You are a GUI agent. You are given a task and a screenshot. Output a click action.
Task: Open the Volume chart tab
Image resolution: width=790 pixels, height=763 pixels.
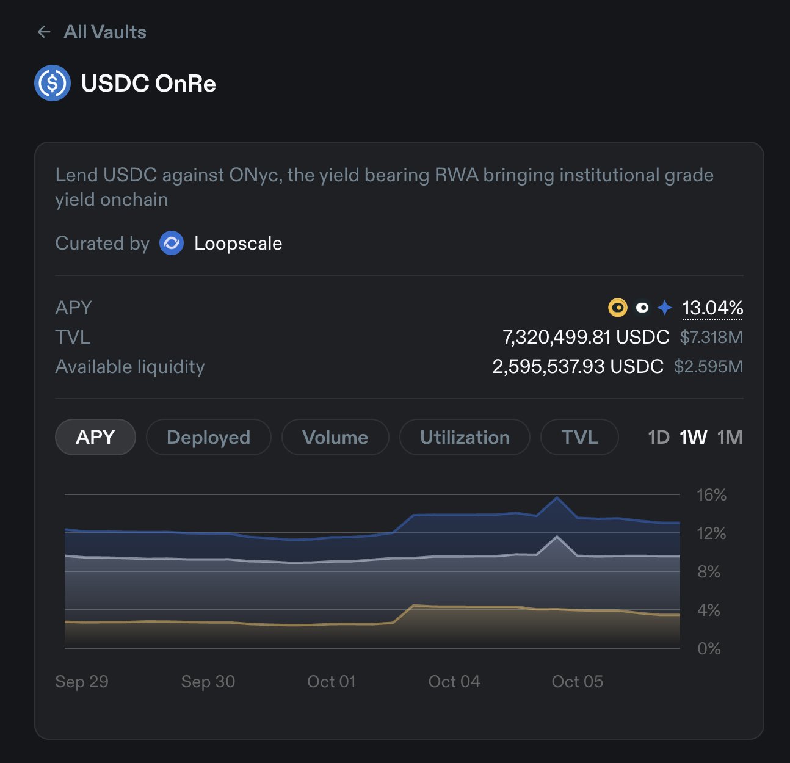pyautogui.click(x=335, y=437)
